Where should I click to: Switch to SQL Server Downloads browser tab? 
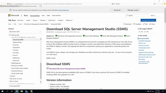coord(10,6)
